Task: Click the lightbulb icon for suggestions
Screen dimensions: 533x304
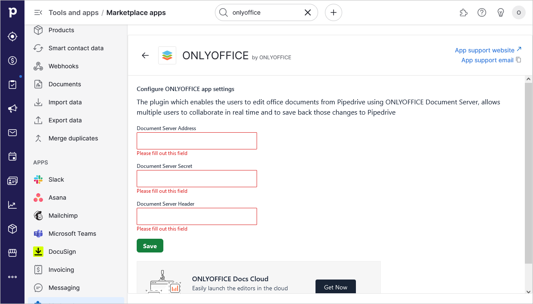Action: 500,12
